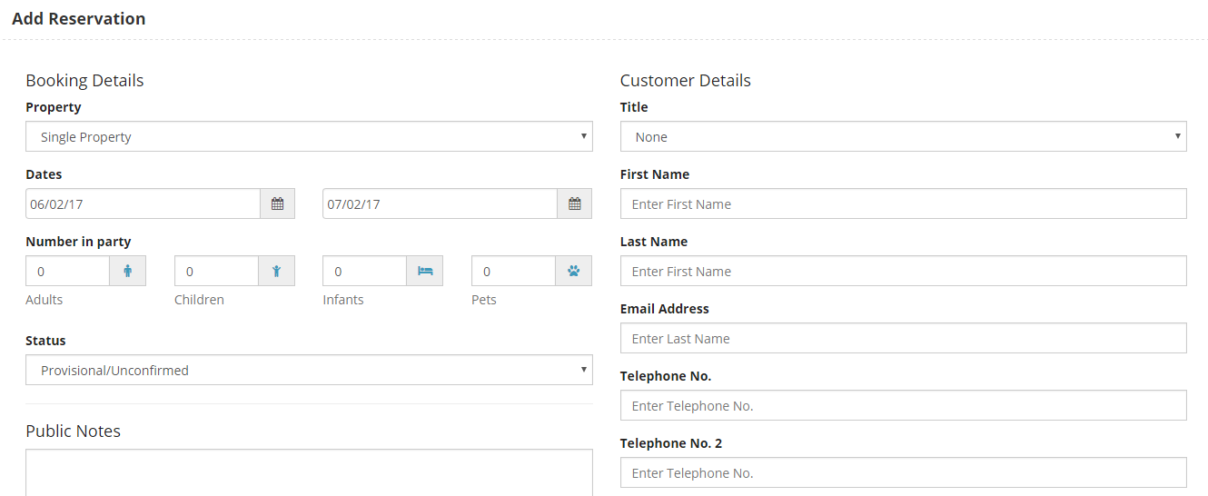
Task: Focus the start date field 06/02/17
Action: [x=143, y=203]
